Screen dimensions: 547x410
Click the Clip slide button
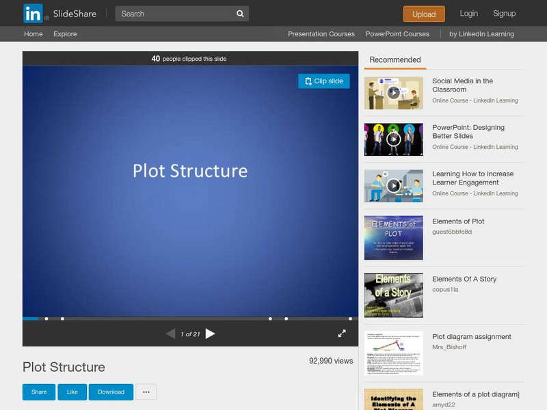(x=323, y=81)
